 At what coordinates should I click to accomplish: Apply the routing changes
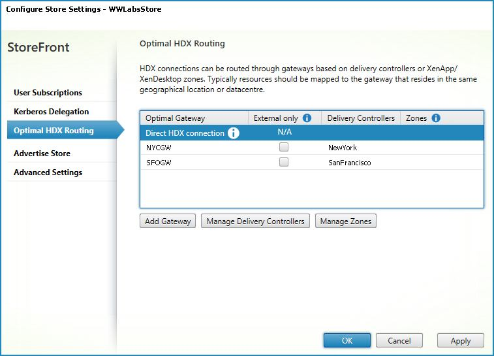[x=460, y=340]
